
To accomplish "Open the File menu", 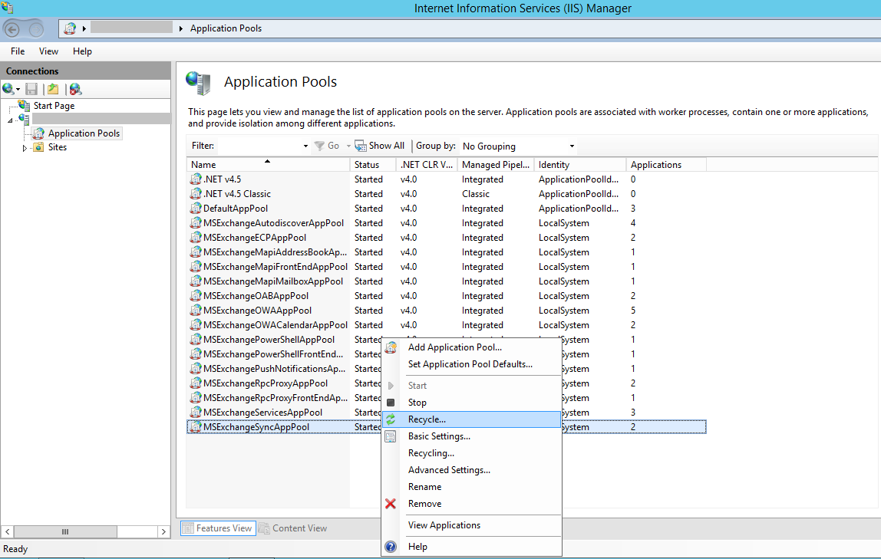I will [x=18, y=51].
